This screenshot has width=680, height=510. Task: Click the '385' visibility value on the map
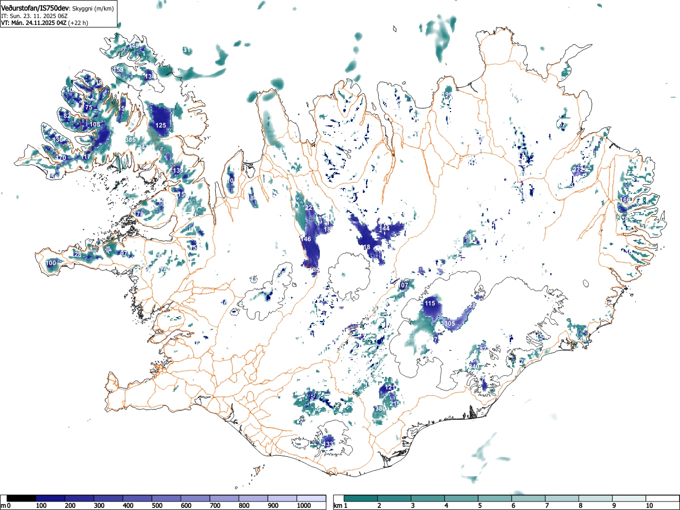[x=130, y=139]
